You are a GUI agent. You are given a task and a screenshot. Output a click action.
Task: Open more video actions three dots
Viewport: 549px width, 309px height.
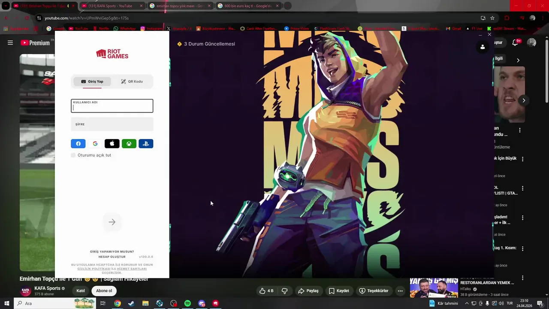[400, 291]
